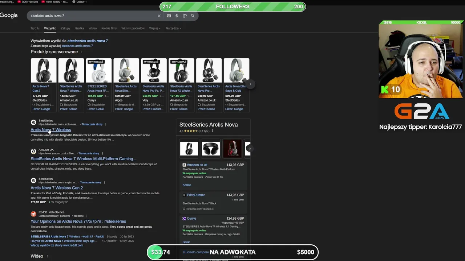Click the Genie link under the Currys offer
The image size is (465, 261).
[x=186, y=242]
